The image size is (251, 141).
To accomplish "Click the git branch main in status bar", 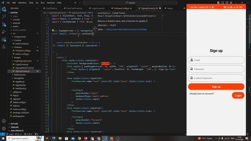I will coord(10,134).
